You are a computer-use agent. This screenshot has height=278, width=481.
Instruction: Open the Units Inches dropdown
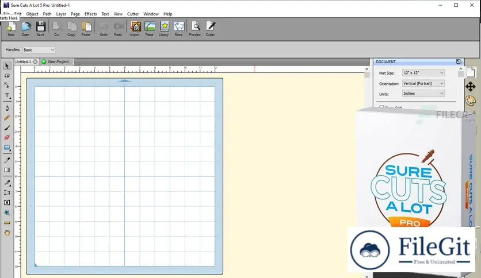click(423, 94)
